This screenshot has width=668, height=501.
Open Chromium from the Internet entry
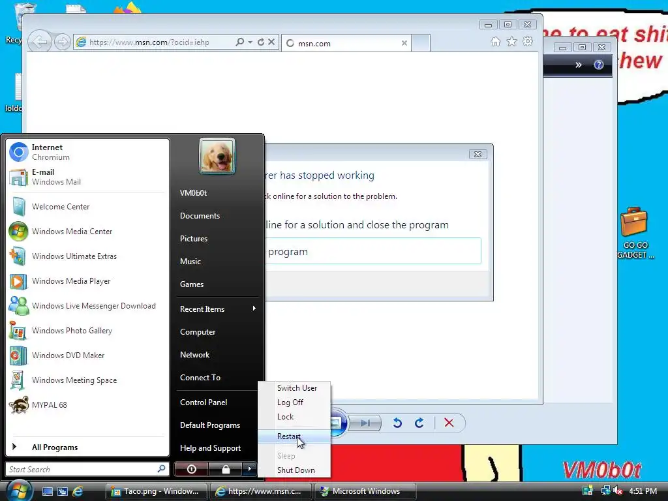[87, 152]
